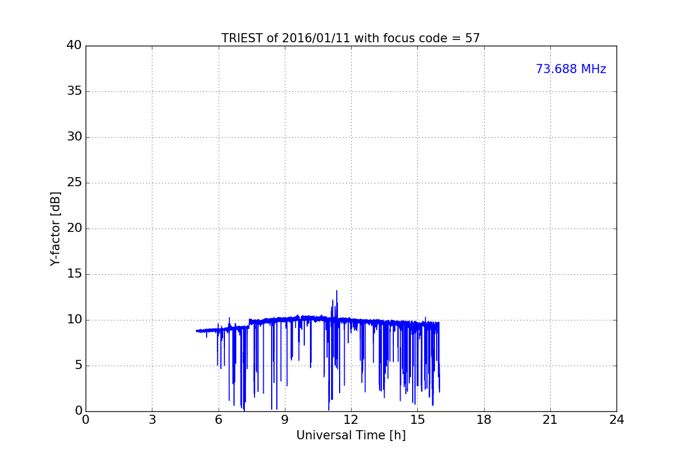Select the '73.688 MHz' frequency label
The width and height of the screenshot is (685, 457).
click(571, 69)
